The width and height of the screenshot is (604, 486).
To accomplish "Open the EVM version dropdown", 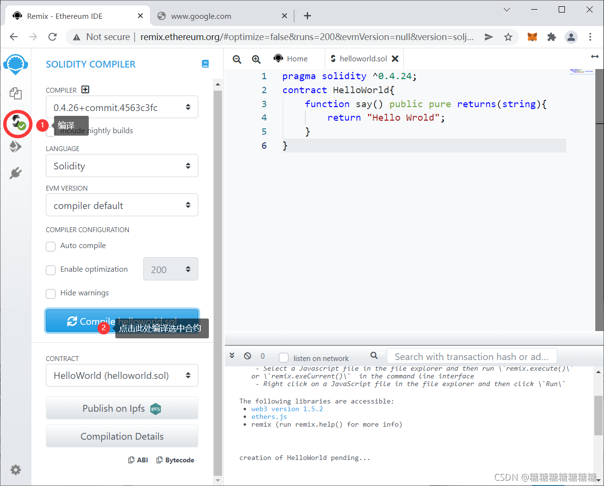I will coord(122,205).
